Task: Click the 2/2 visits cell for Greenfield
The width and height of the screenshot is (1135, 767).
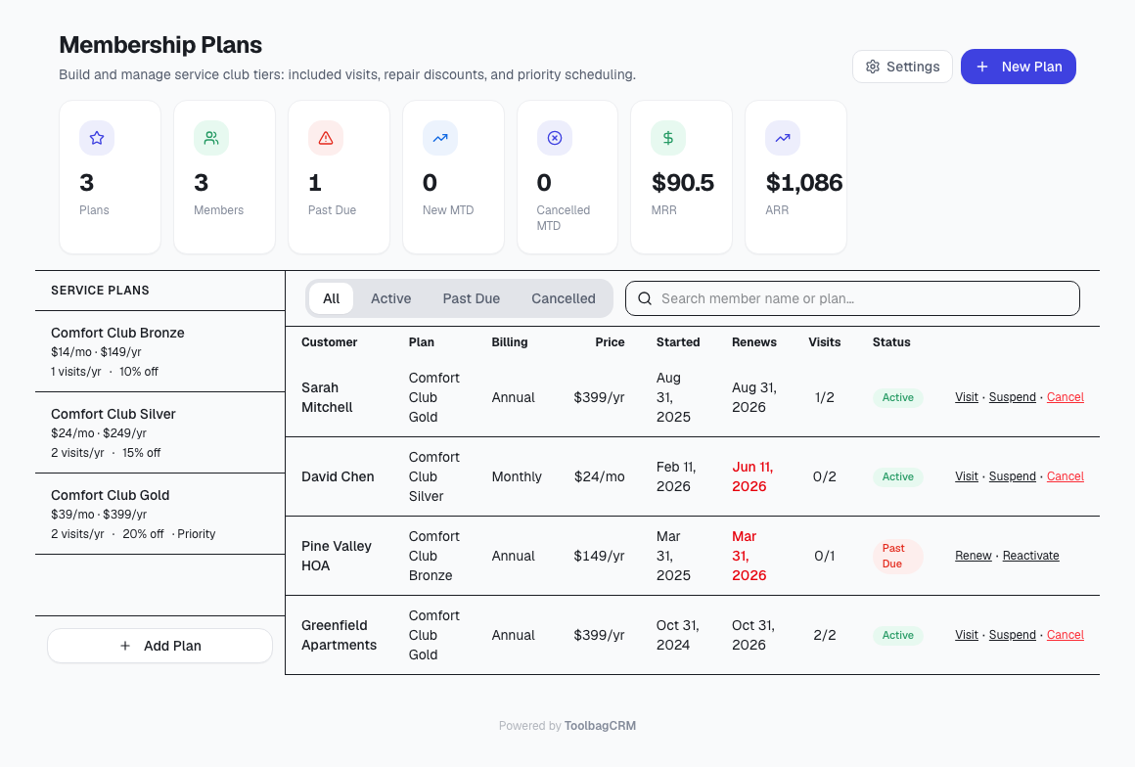Action: point(825,635)
